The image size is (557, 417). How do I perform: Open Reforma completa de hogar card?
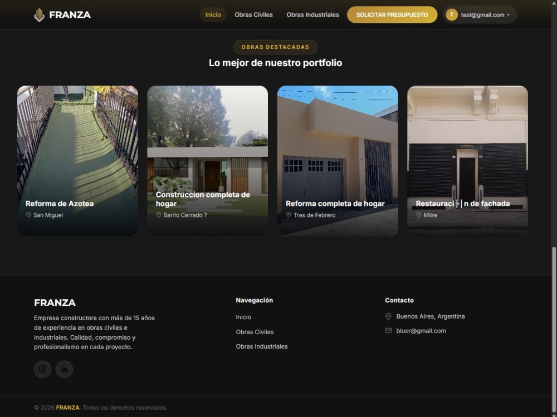tap(338, 161)
